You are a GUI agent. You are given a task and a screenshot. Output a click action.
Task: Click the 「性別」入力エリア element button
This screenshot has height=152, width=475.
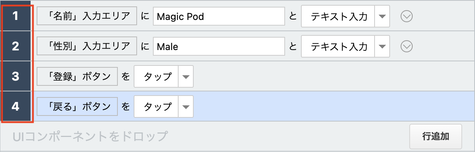pyautogui.click(x=87, y=46)
